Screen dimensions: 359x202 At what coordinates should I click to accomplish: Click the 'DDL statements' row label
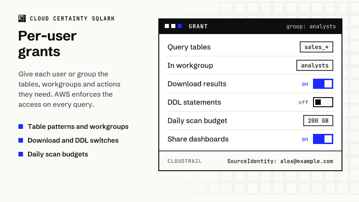pyautogui.click(x=194, y=102)
